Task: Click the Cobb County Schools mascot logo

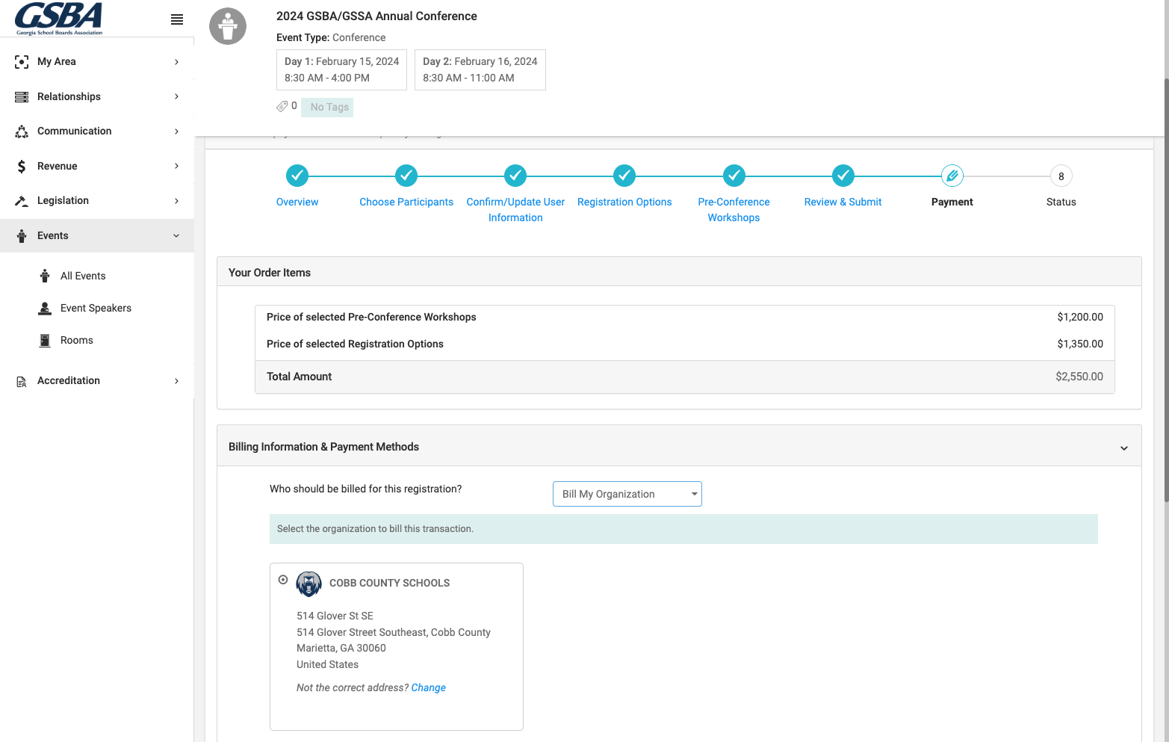Action: [309, 584]
